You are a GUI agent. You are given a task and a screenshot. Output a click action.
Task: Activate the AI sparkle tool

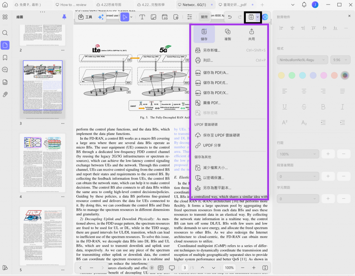click(x=101, y=17)
